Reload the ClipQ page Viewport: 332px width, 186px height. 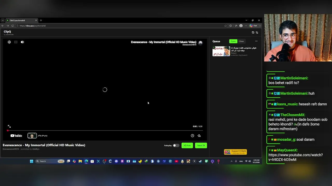12,26
